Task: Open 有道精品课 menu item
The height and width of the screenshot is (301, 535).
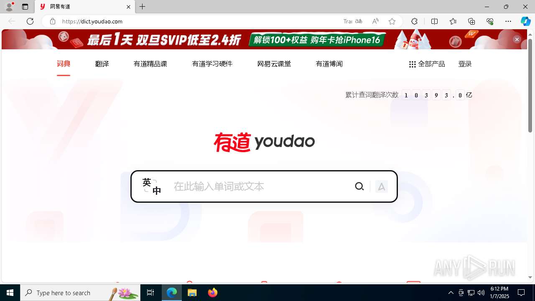Action: point(150,64)
